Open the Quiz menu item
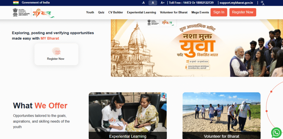The image size is (283, 139). coord(101,12)
